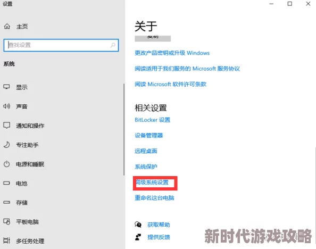
Task: Click the notifications speech bubble icon
Action: pos(6,126)
